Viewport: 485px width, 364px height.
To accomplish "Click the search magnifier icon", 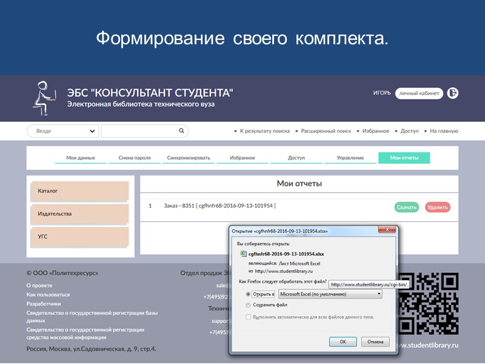I will coord(181,130).
